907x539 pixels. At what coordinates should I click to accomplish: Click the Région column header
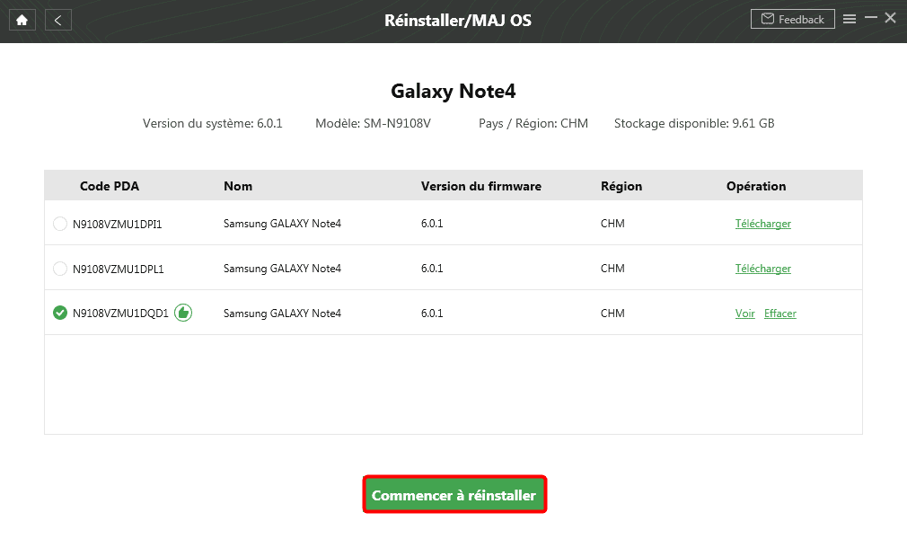[x=621, y=186]
